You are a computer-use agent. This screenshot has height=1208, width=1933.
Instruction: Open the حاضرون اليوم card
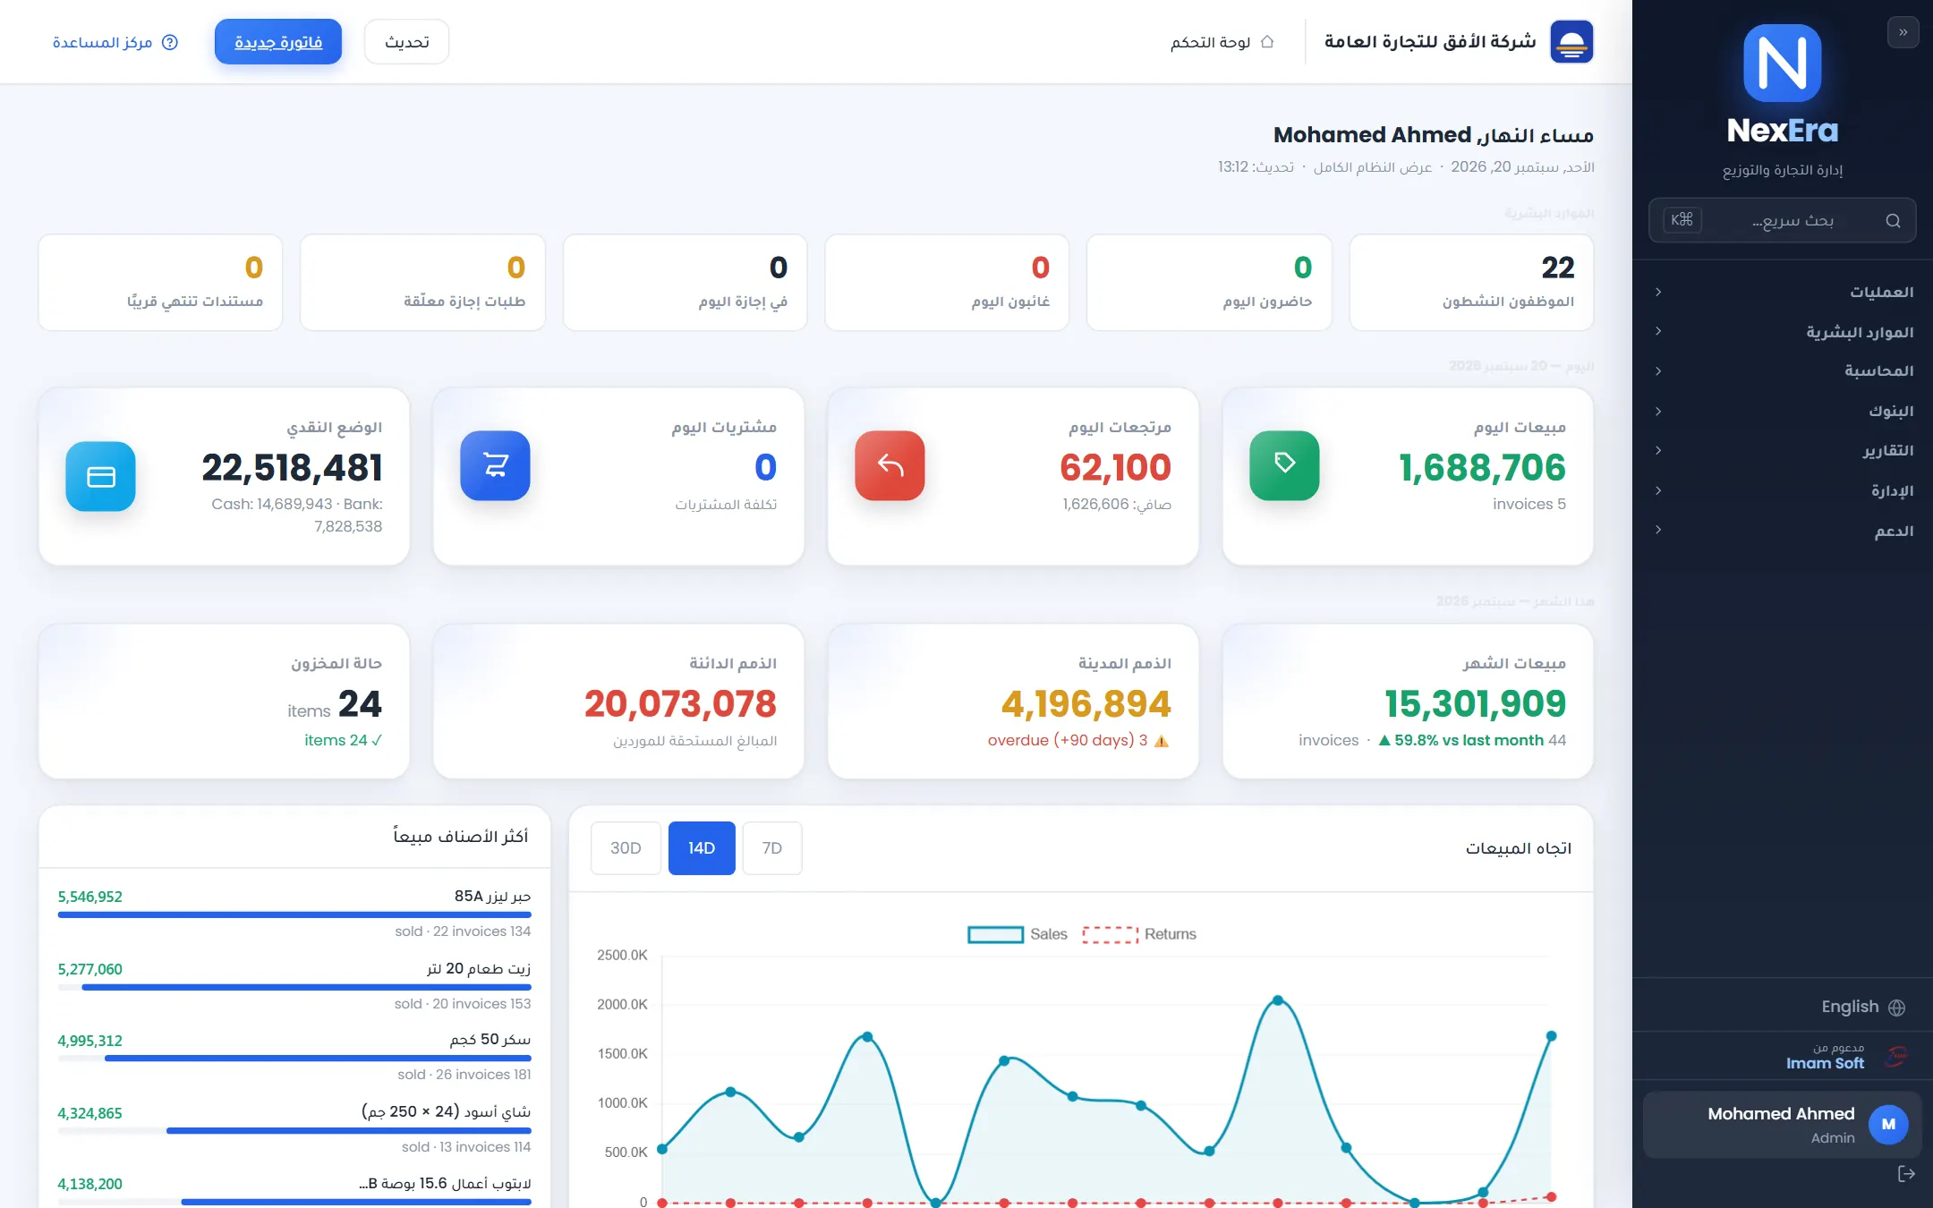[1209, 283]
